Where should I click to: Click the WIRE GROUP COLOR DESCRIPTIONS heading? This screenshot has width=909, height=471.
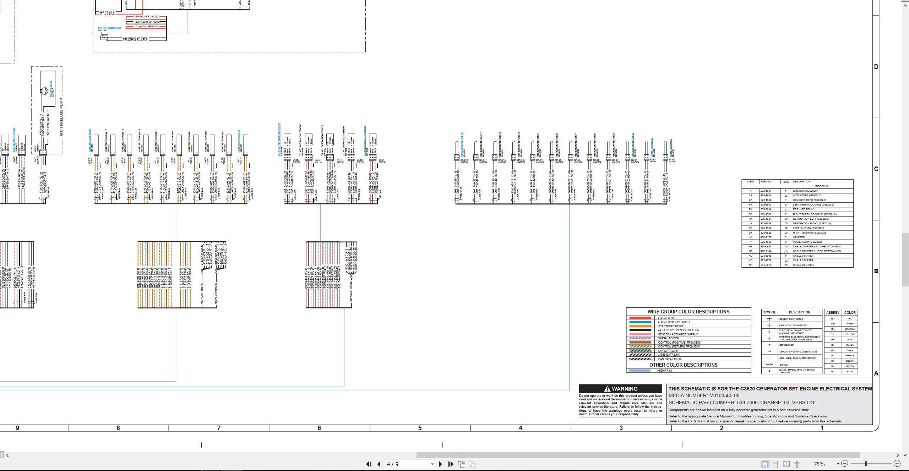688,312
